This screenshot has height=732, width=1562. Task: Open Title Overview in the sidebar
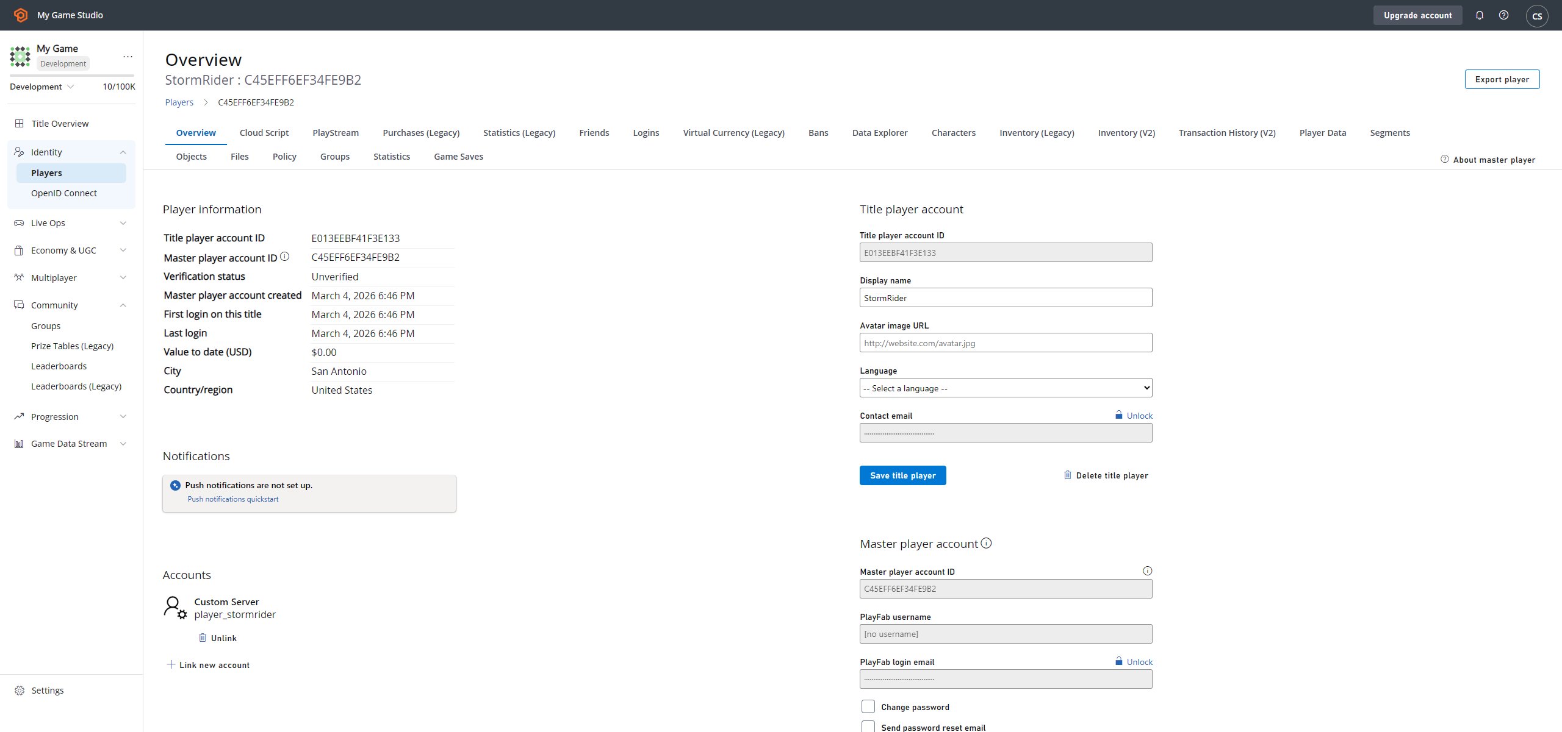(60, 124)
